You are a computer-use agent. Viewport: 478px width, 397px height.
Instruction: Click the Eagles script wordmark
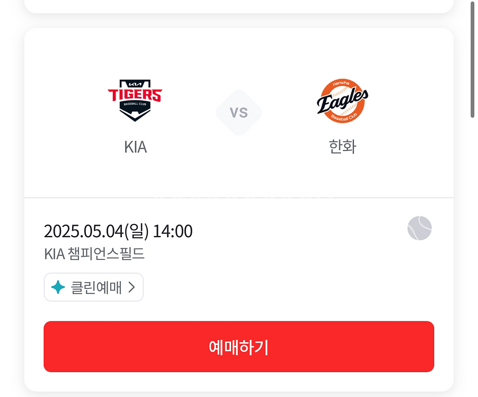click(x=342, y=101)
